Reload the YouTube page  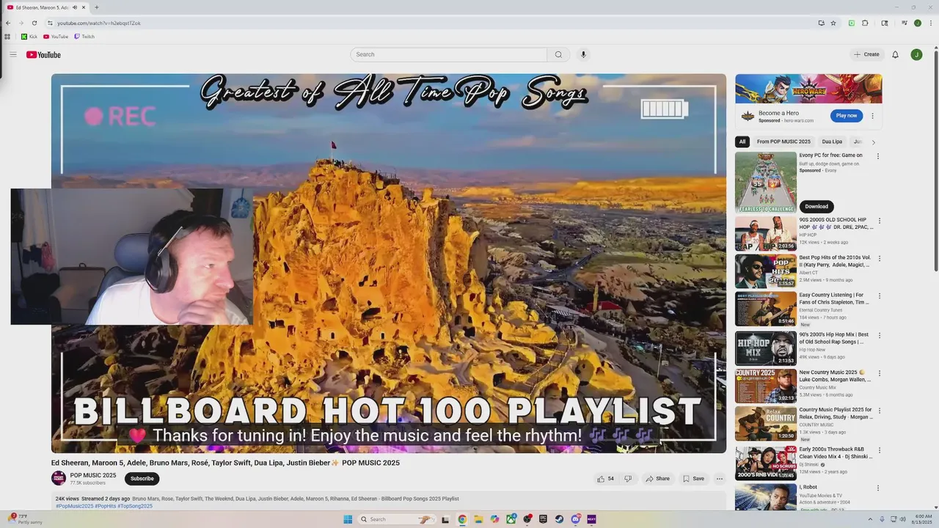34,23
